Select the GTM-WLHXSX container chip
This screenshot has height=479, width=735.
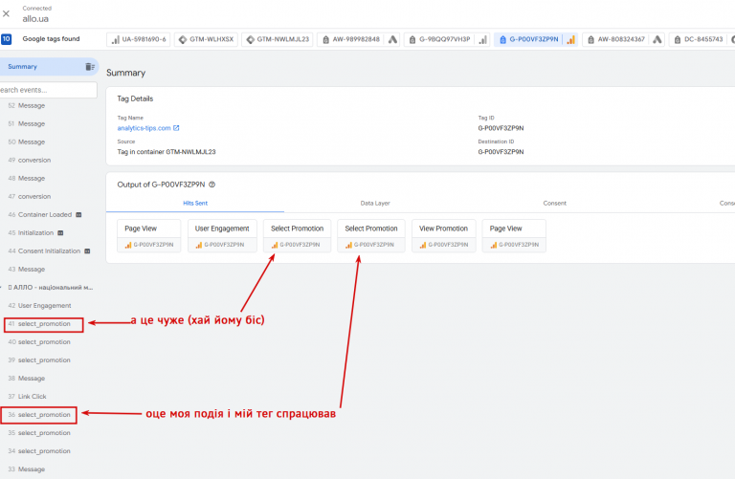pyautogui.click(x=207, y=39)
